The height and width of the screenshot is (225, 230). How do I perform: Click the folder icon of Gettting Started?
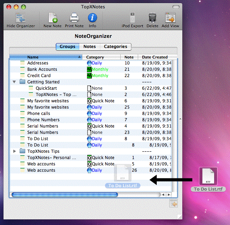pyautogui.click(x=22, y=82)
